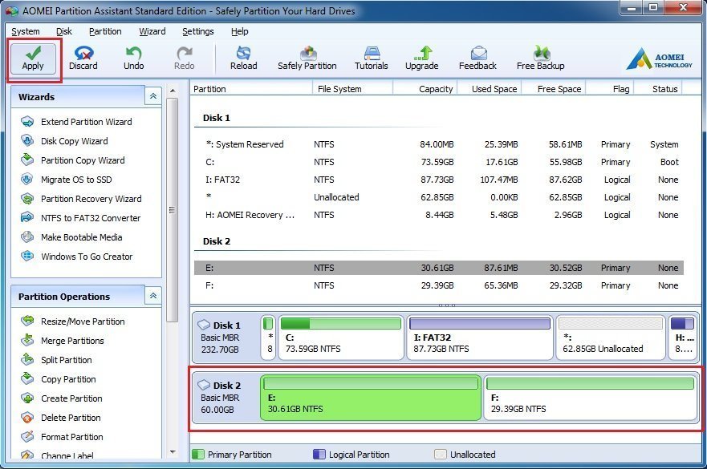Screen dimensions: 707x469
Task: Open Tutorials from toolbar
Action: click(371, 59)
